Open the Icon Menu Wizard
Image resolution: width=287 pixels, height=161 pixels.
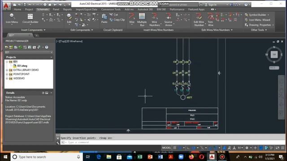257,20
